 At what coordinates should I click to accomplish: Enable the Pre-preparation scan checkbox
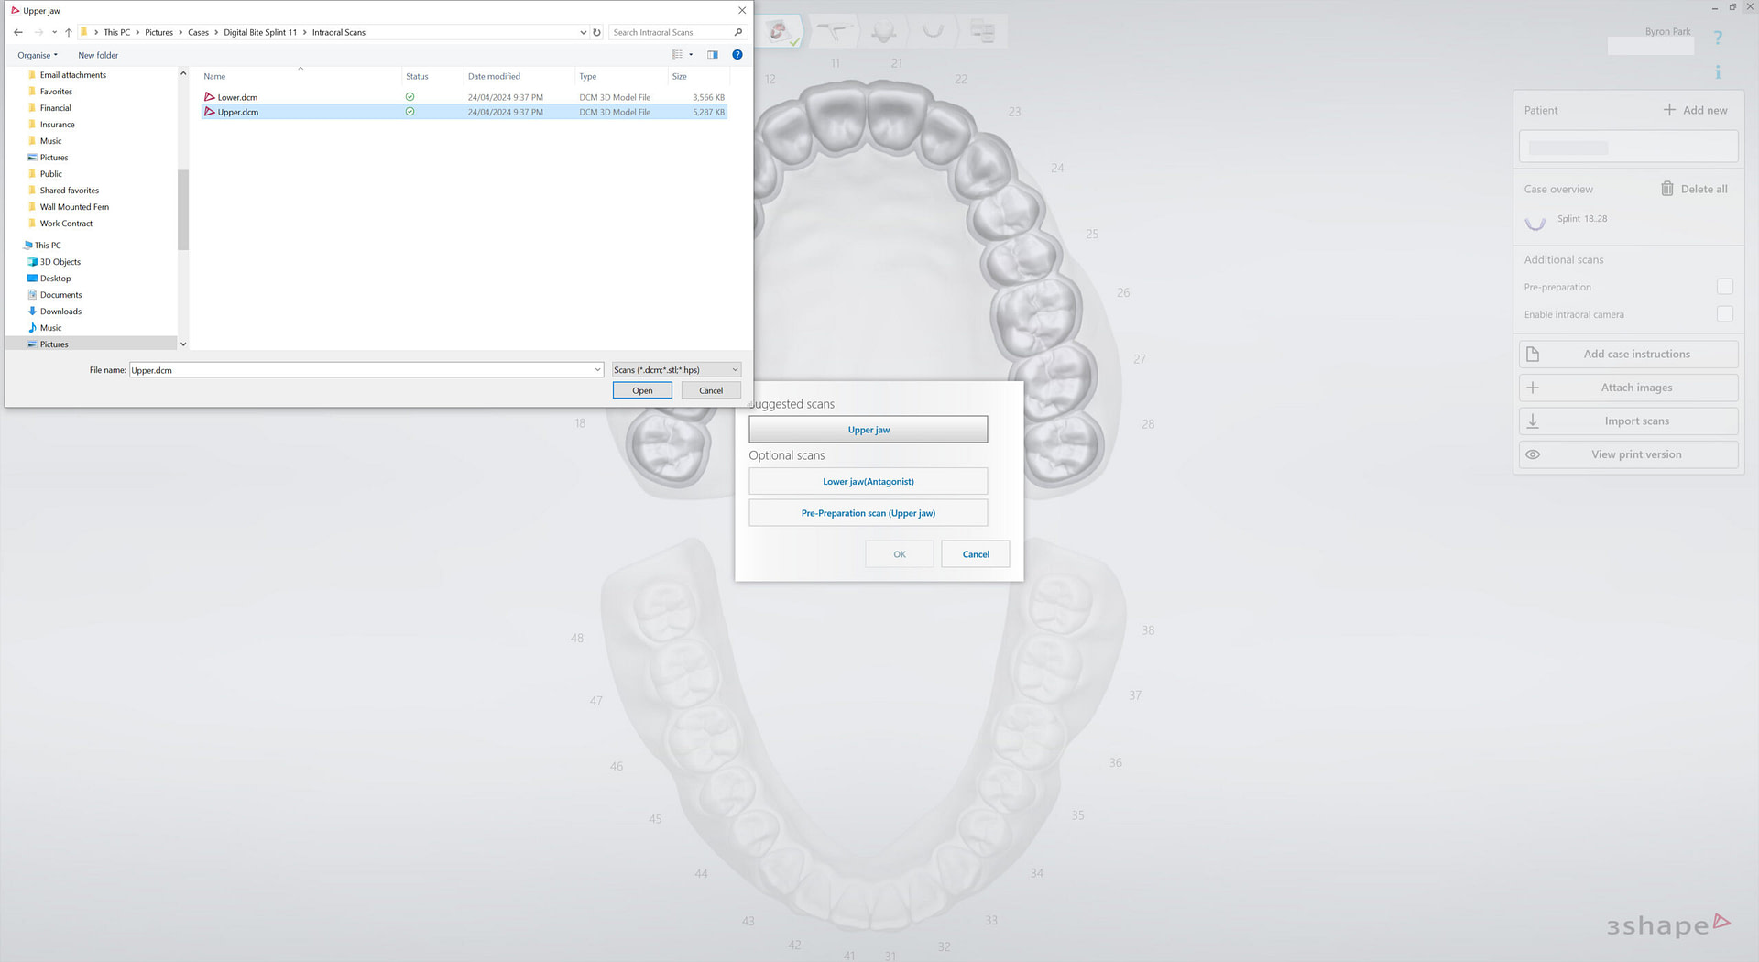[x=1726, y=287]
